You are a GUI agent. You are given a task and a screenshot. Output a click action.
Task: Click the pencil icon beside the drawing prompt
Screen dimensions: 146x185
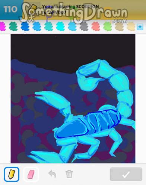(x=32, y=9)
